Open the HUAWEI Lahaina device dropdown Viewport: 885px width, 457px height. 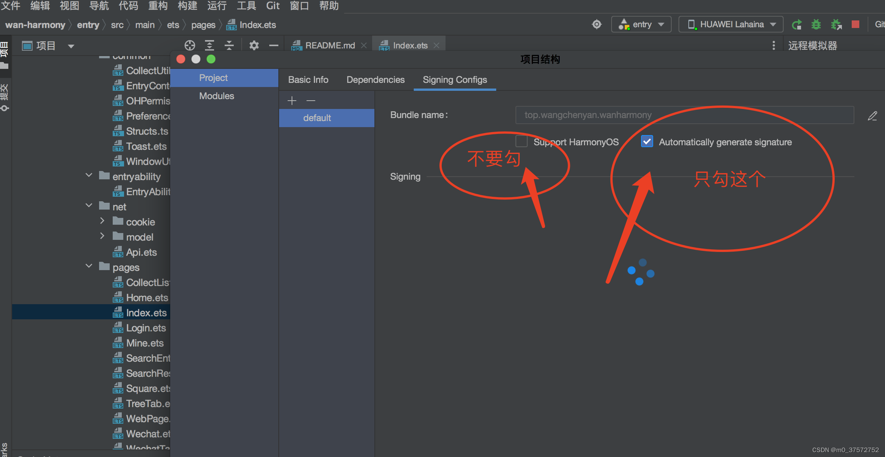(731, 25)
